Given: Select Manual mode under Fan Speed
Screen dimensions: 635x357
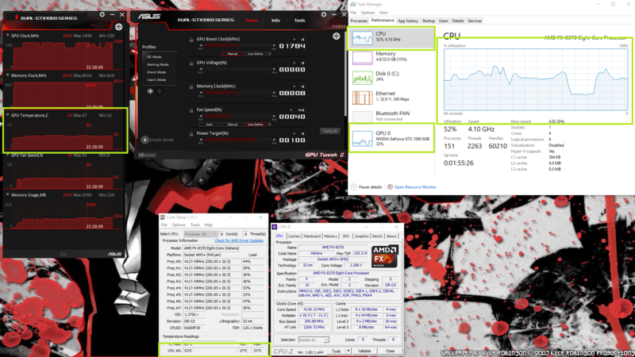Looking at the screenshot, I should click(233, 125).
